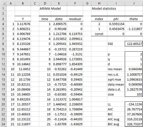Select residual value -1.3131
Image resolution: width=143 pixels, height=127 pixels.
pyautogui.click(x=75, y=54)
